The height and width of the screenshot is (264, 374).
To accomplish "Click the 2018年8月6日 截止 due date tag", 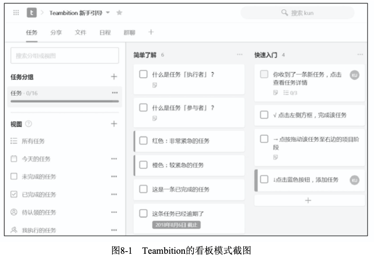I will [176, 225].
